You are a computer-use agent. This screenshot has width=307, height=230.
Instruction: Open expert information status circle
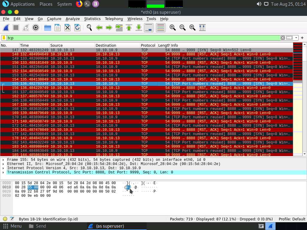5,219
